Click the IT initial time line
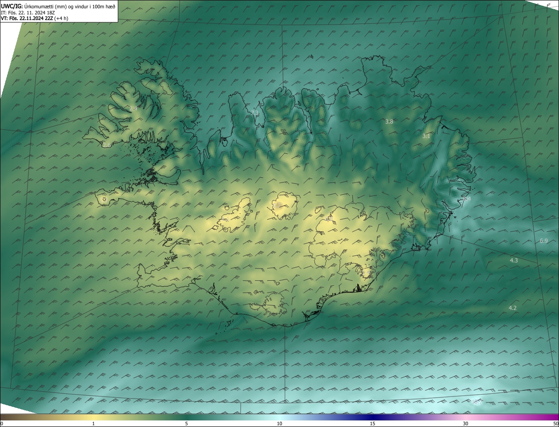This screenshot has width=559, height=427. coord(28,13)
